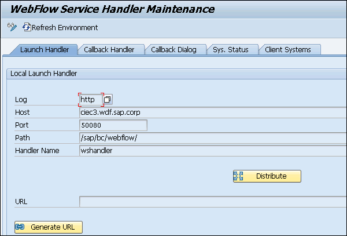Click the Generate URL button
The image size is (347, 236).
49,227
